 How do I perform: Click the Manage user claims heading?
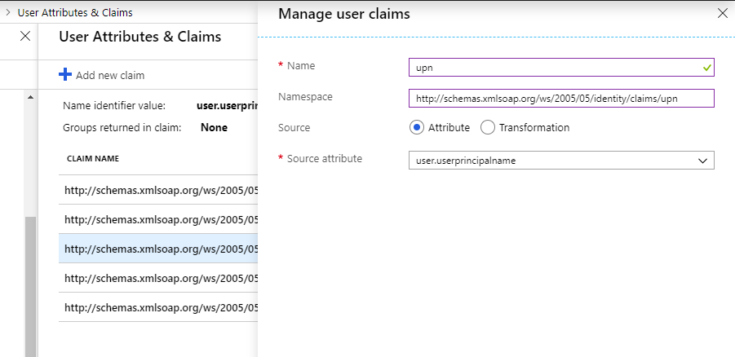tap(344, 14)
